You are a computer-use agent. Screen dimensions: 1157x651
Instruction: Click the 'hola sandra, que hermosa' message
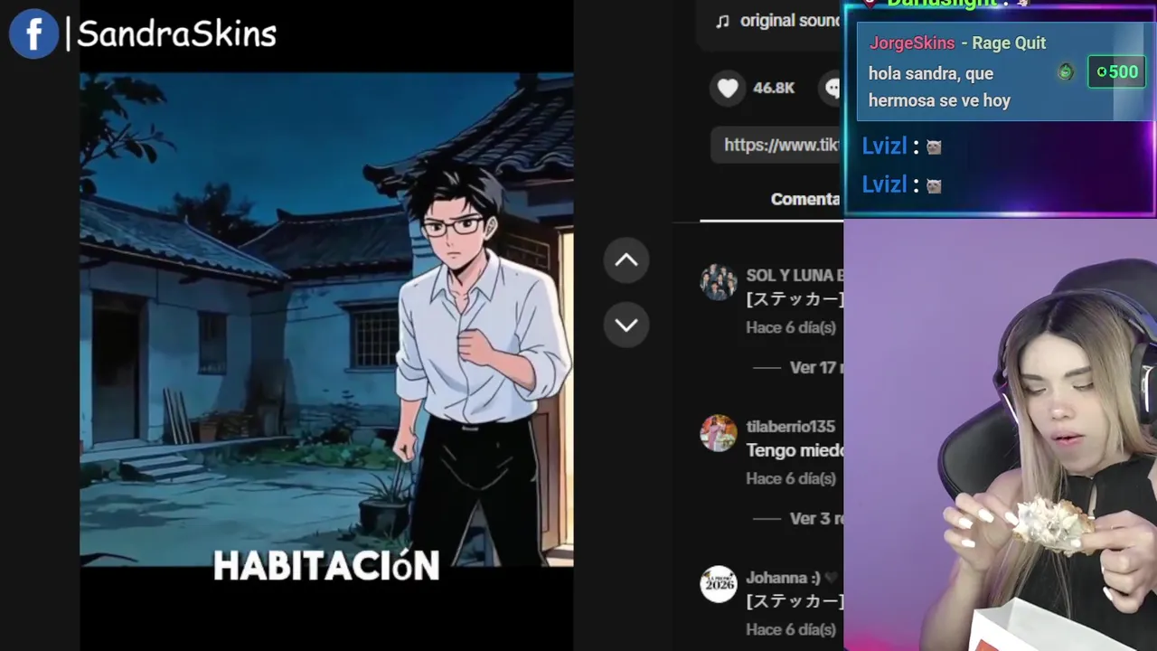click(x=939, y=87)
